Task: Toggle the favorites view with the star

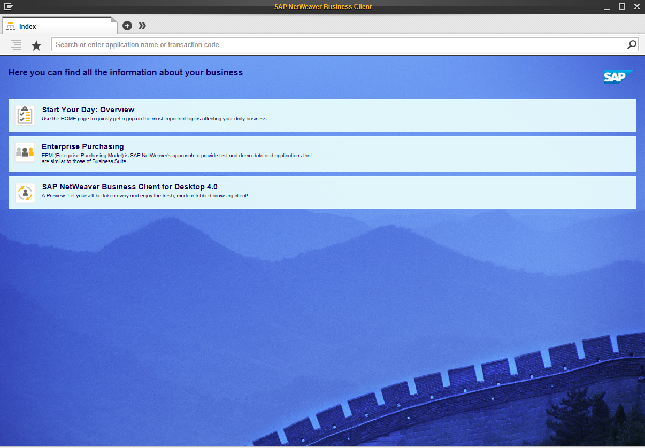Action: pos(36,45)
